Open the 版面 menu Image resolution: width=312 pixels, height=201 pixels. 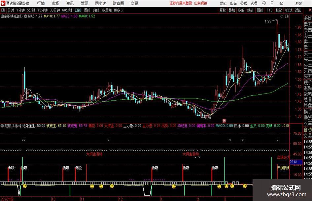233,3
